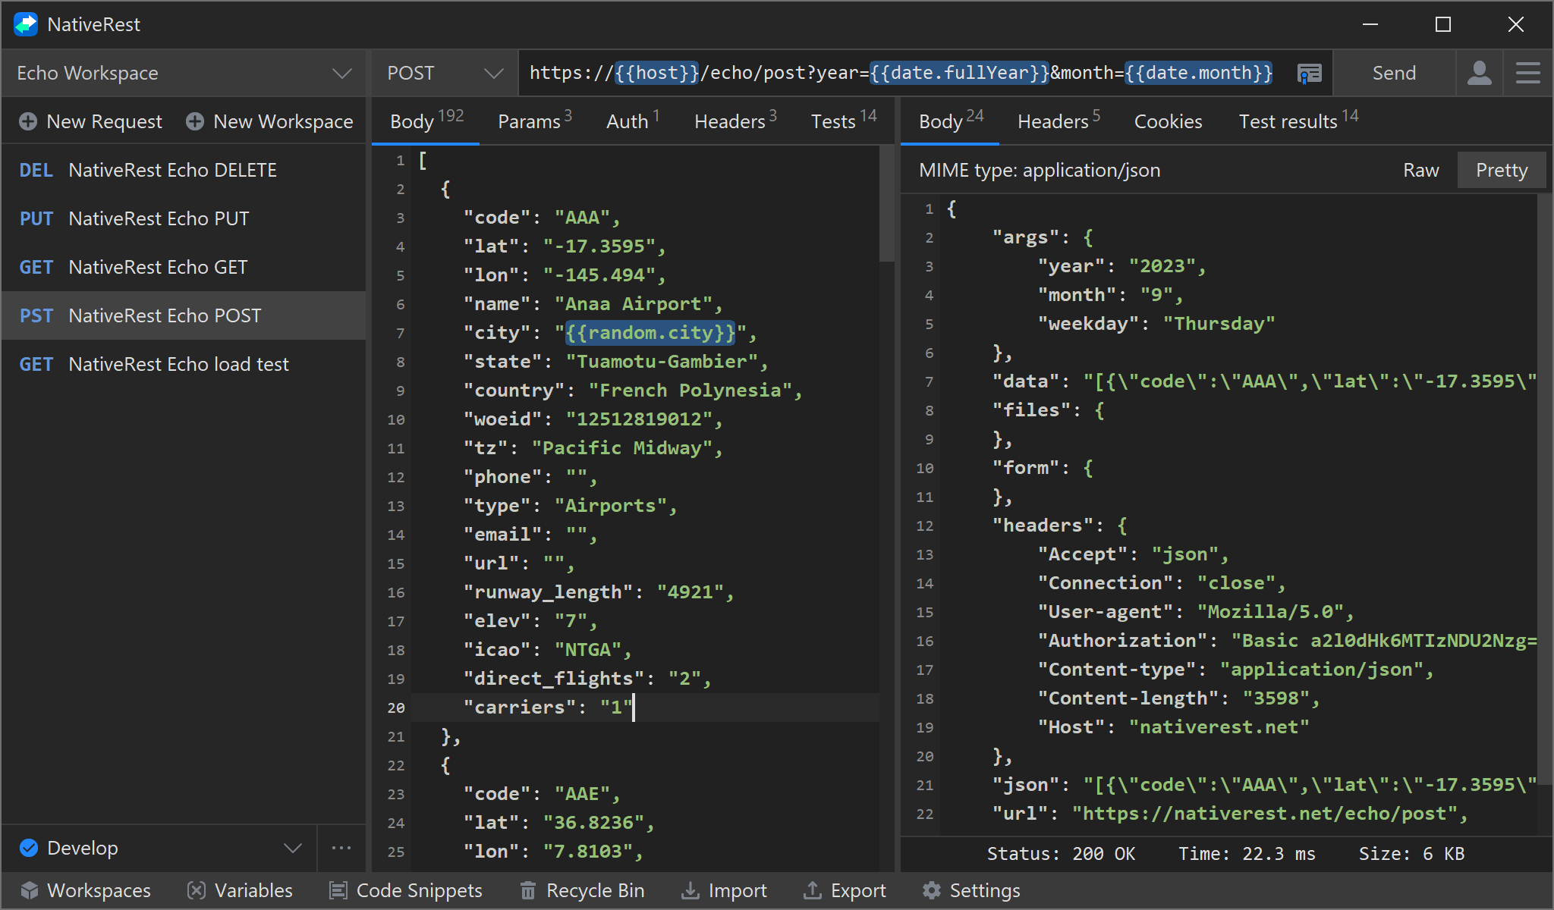Open Workspaces in bottom bar
The height and width of the screenshot is (910, 1554).
point(86,890)
